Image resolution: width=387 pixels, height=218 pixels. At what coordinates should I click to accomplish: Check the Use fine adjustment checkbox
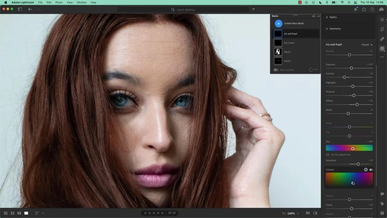click(328, 155)
